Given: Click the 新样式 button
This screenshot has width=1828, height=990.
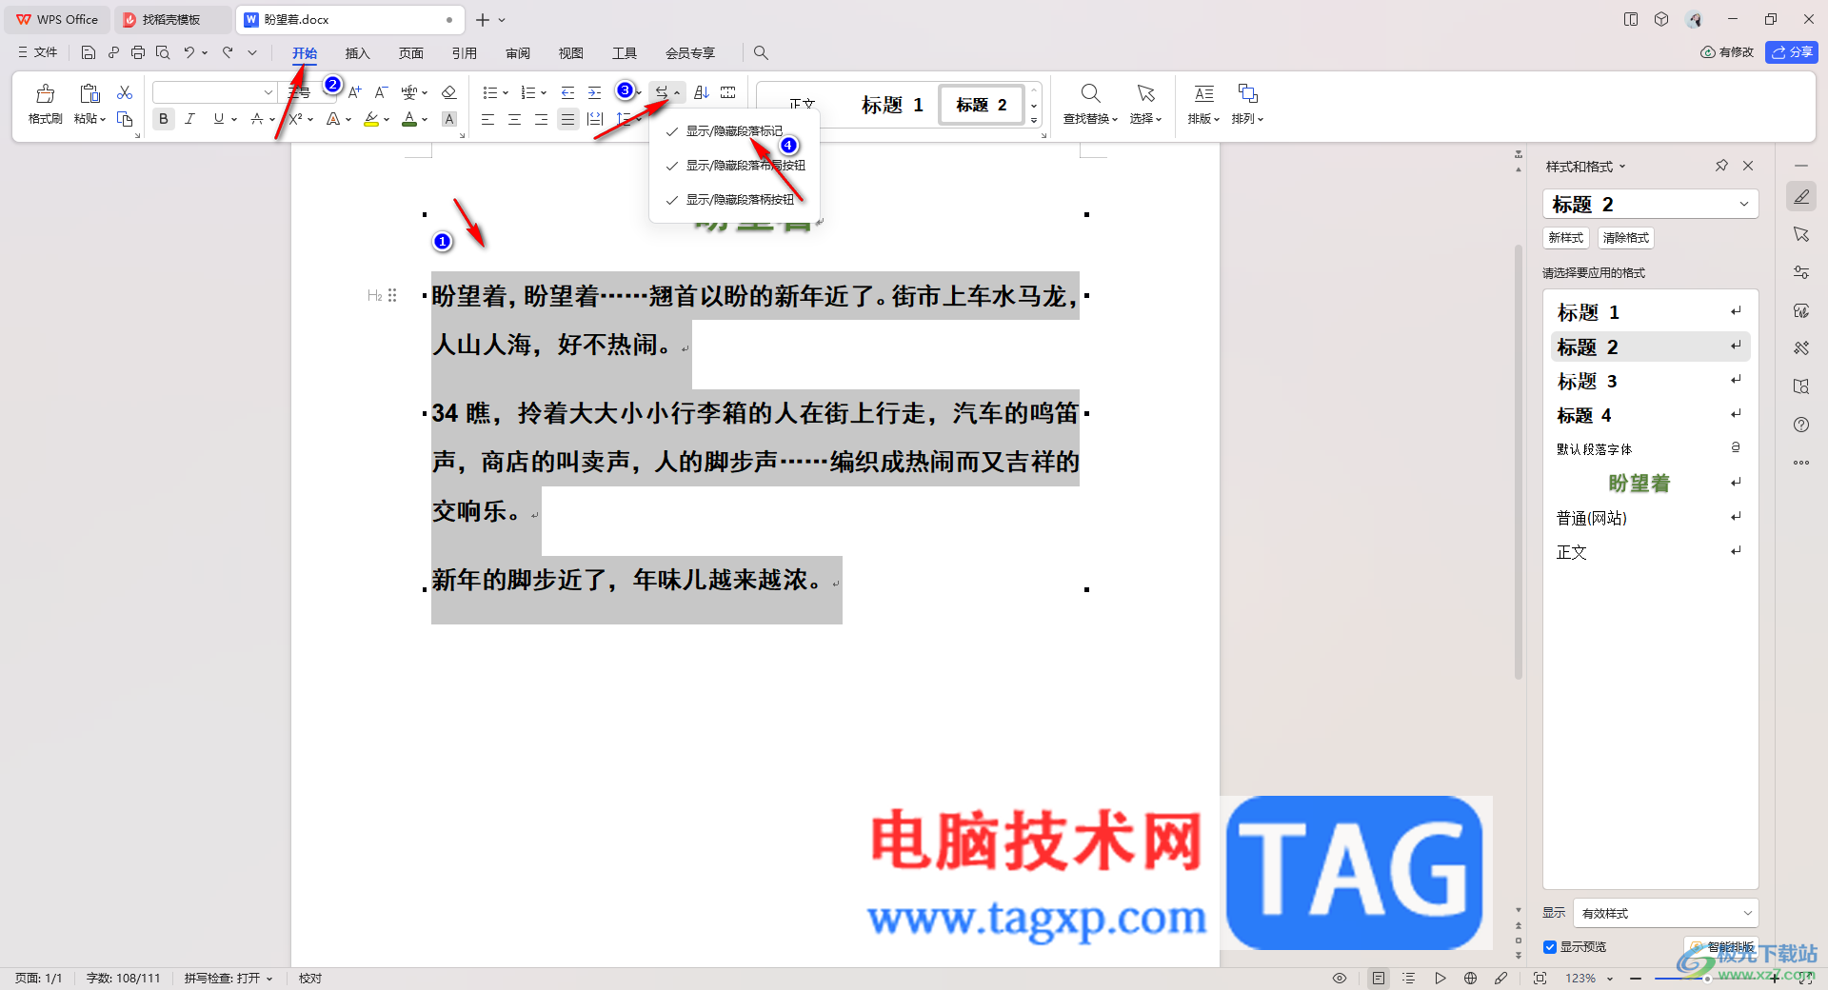Looking at the screenshot, I should coord(1565,238).
